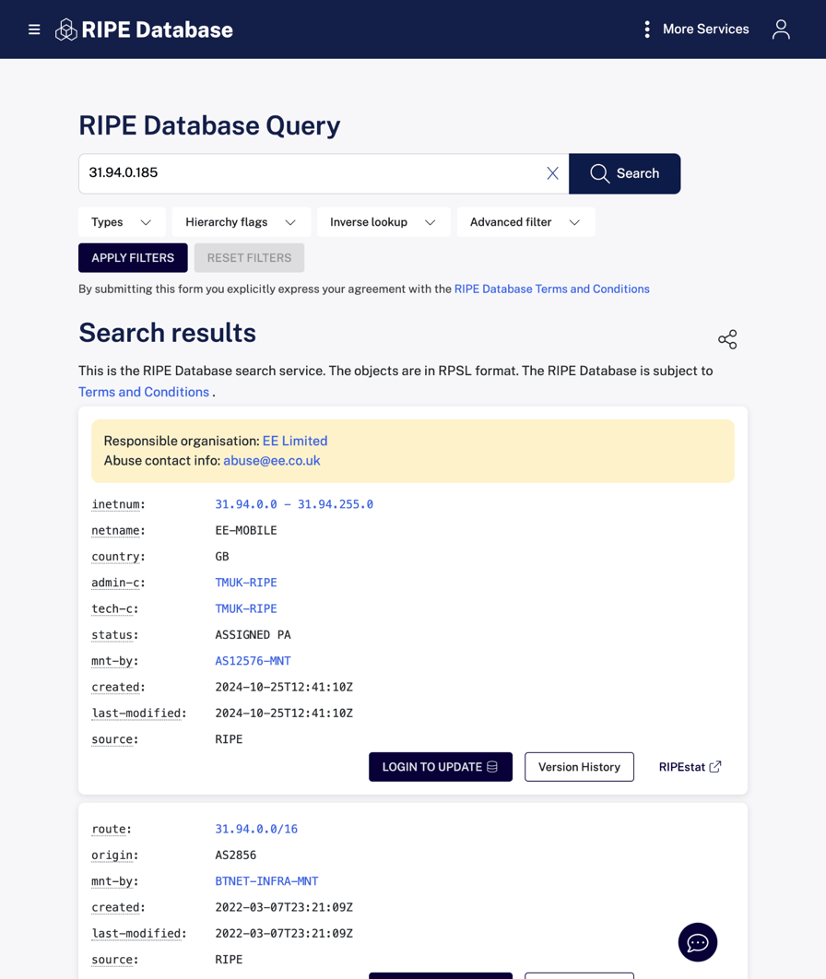Open the RIPEstat external link

tap(690, 767)
